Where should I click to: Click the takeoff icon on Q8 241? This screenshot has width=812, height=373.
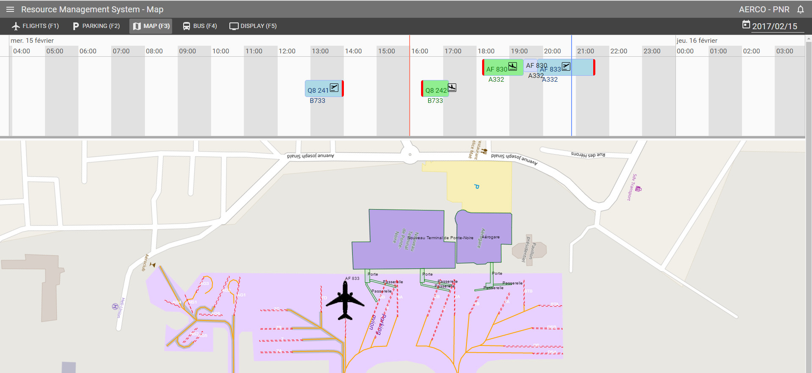334,88
